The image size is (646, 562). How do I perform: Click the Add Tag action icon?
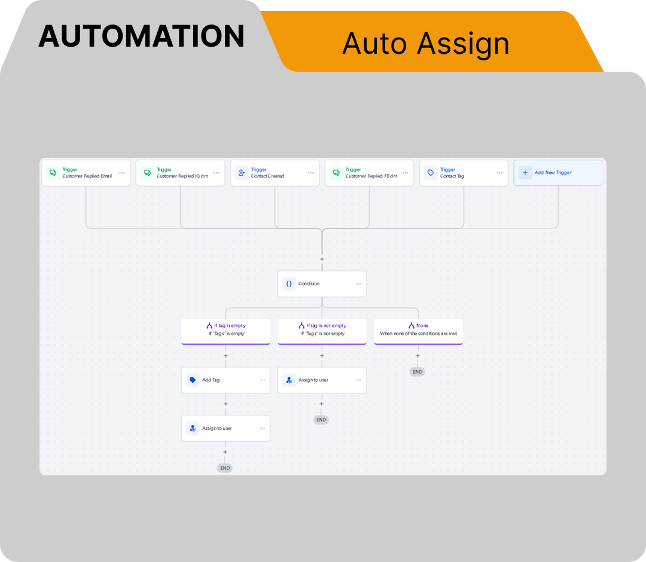[193, 380]
